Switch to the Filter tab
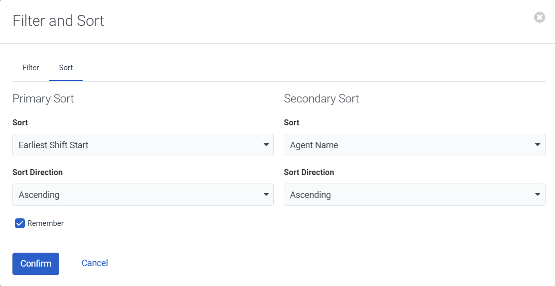This screenshot has height=286, width=555. [31, 68]
